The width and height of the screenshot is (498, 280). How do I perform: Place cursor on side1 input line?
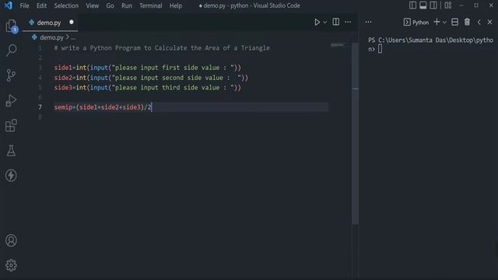[148, 68]
